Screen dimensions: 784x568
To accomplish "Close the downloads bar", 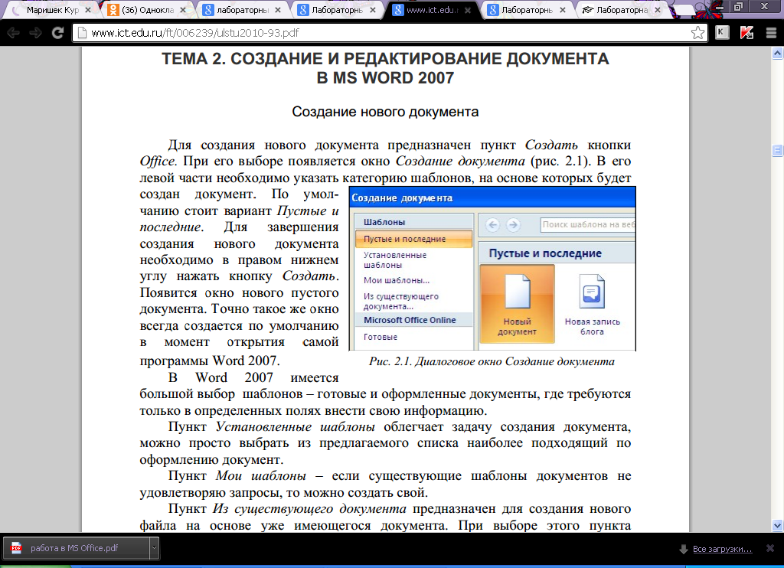I will (770, 549).
